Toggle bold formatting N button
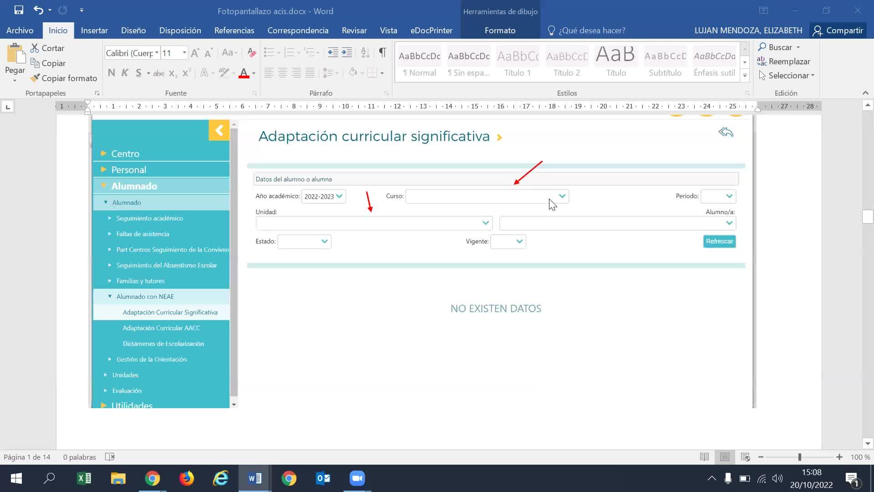Image resolution: width=874 pixels, height=492 pixels. [x=112, y=73]
